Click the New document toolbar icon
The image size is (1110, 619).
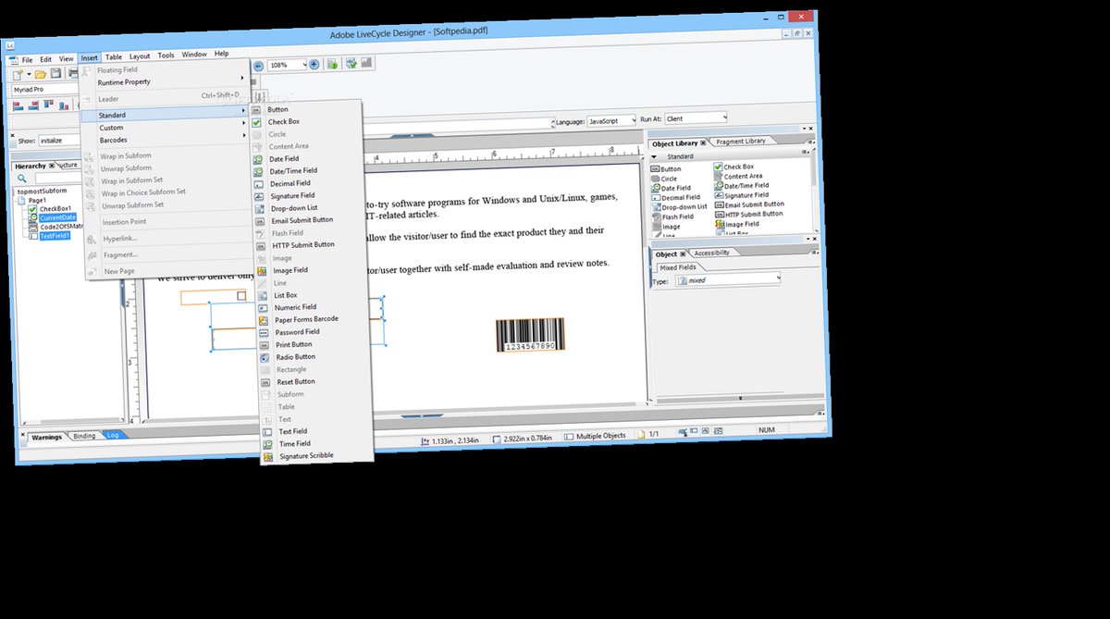[x=18, y=75]
